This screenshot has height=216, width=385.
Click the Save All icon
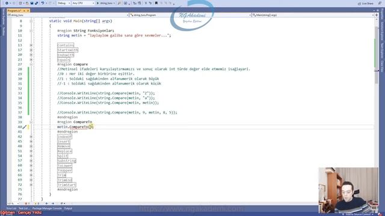tap(37, 3)
